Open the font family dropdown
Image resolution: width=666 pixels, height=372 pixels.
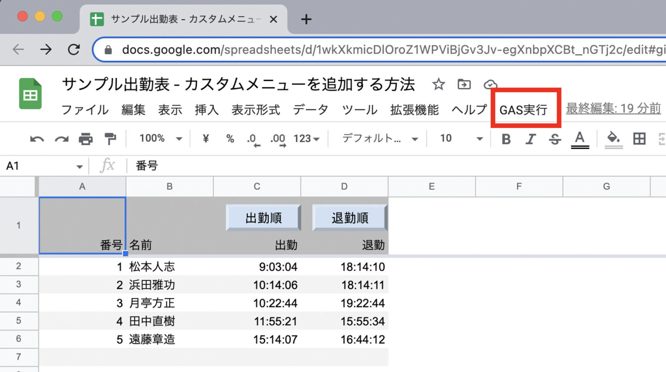(x=377, y=139)
